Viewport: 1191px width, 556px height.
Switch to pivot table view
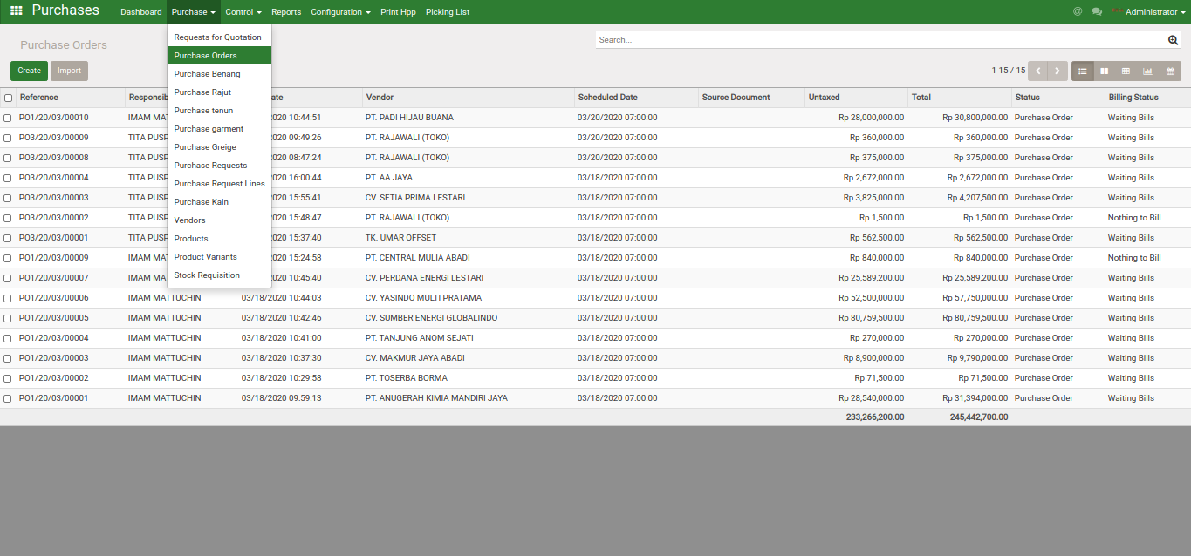[x=1126, y=71]
